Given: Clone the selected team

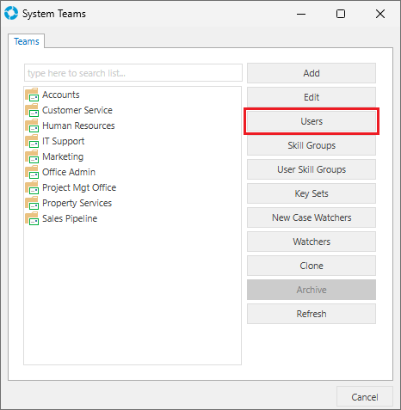Looking at the screenshot, I should tap(312, 266).
